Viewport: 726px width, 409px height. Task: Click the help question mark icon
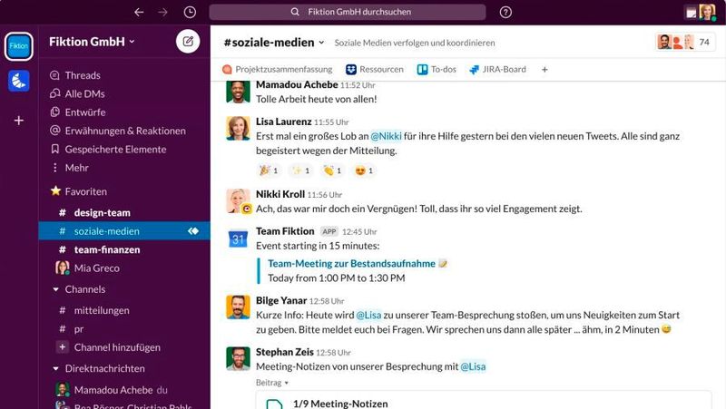(x=505, y=12)
